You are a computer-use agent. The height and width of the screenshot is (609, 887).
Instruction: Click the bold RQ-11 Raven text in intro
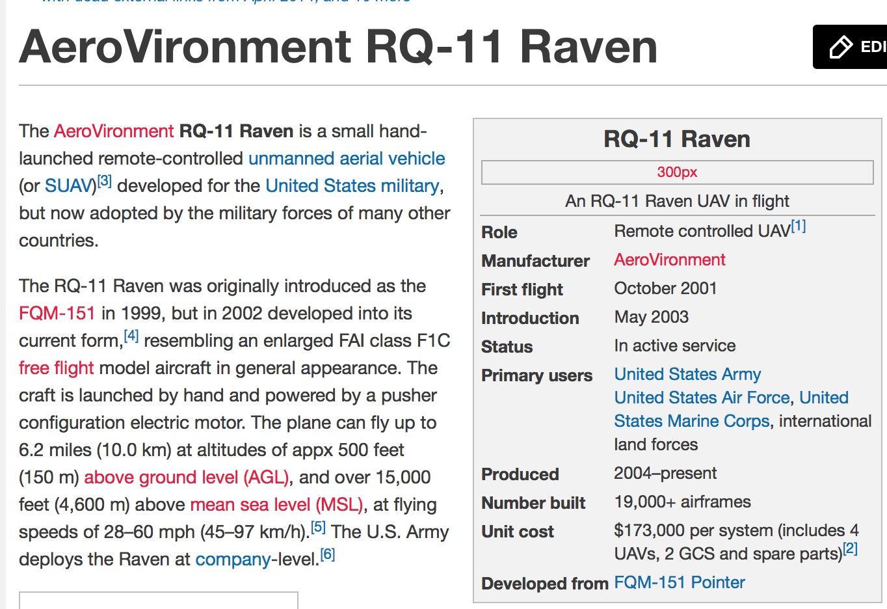237,131
